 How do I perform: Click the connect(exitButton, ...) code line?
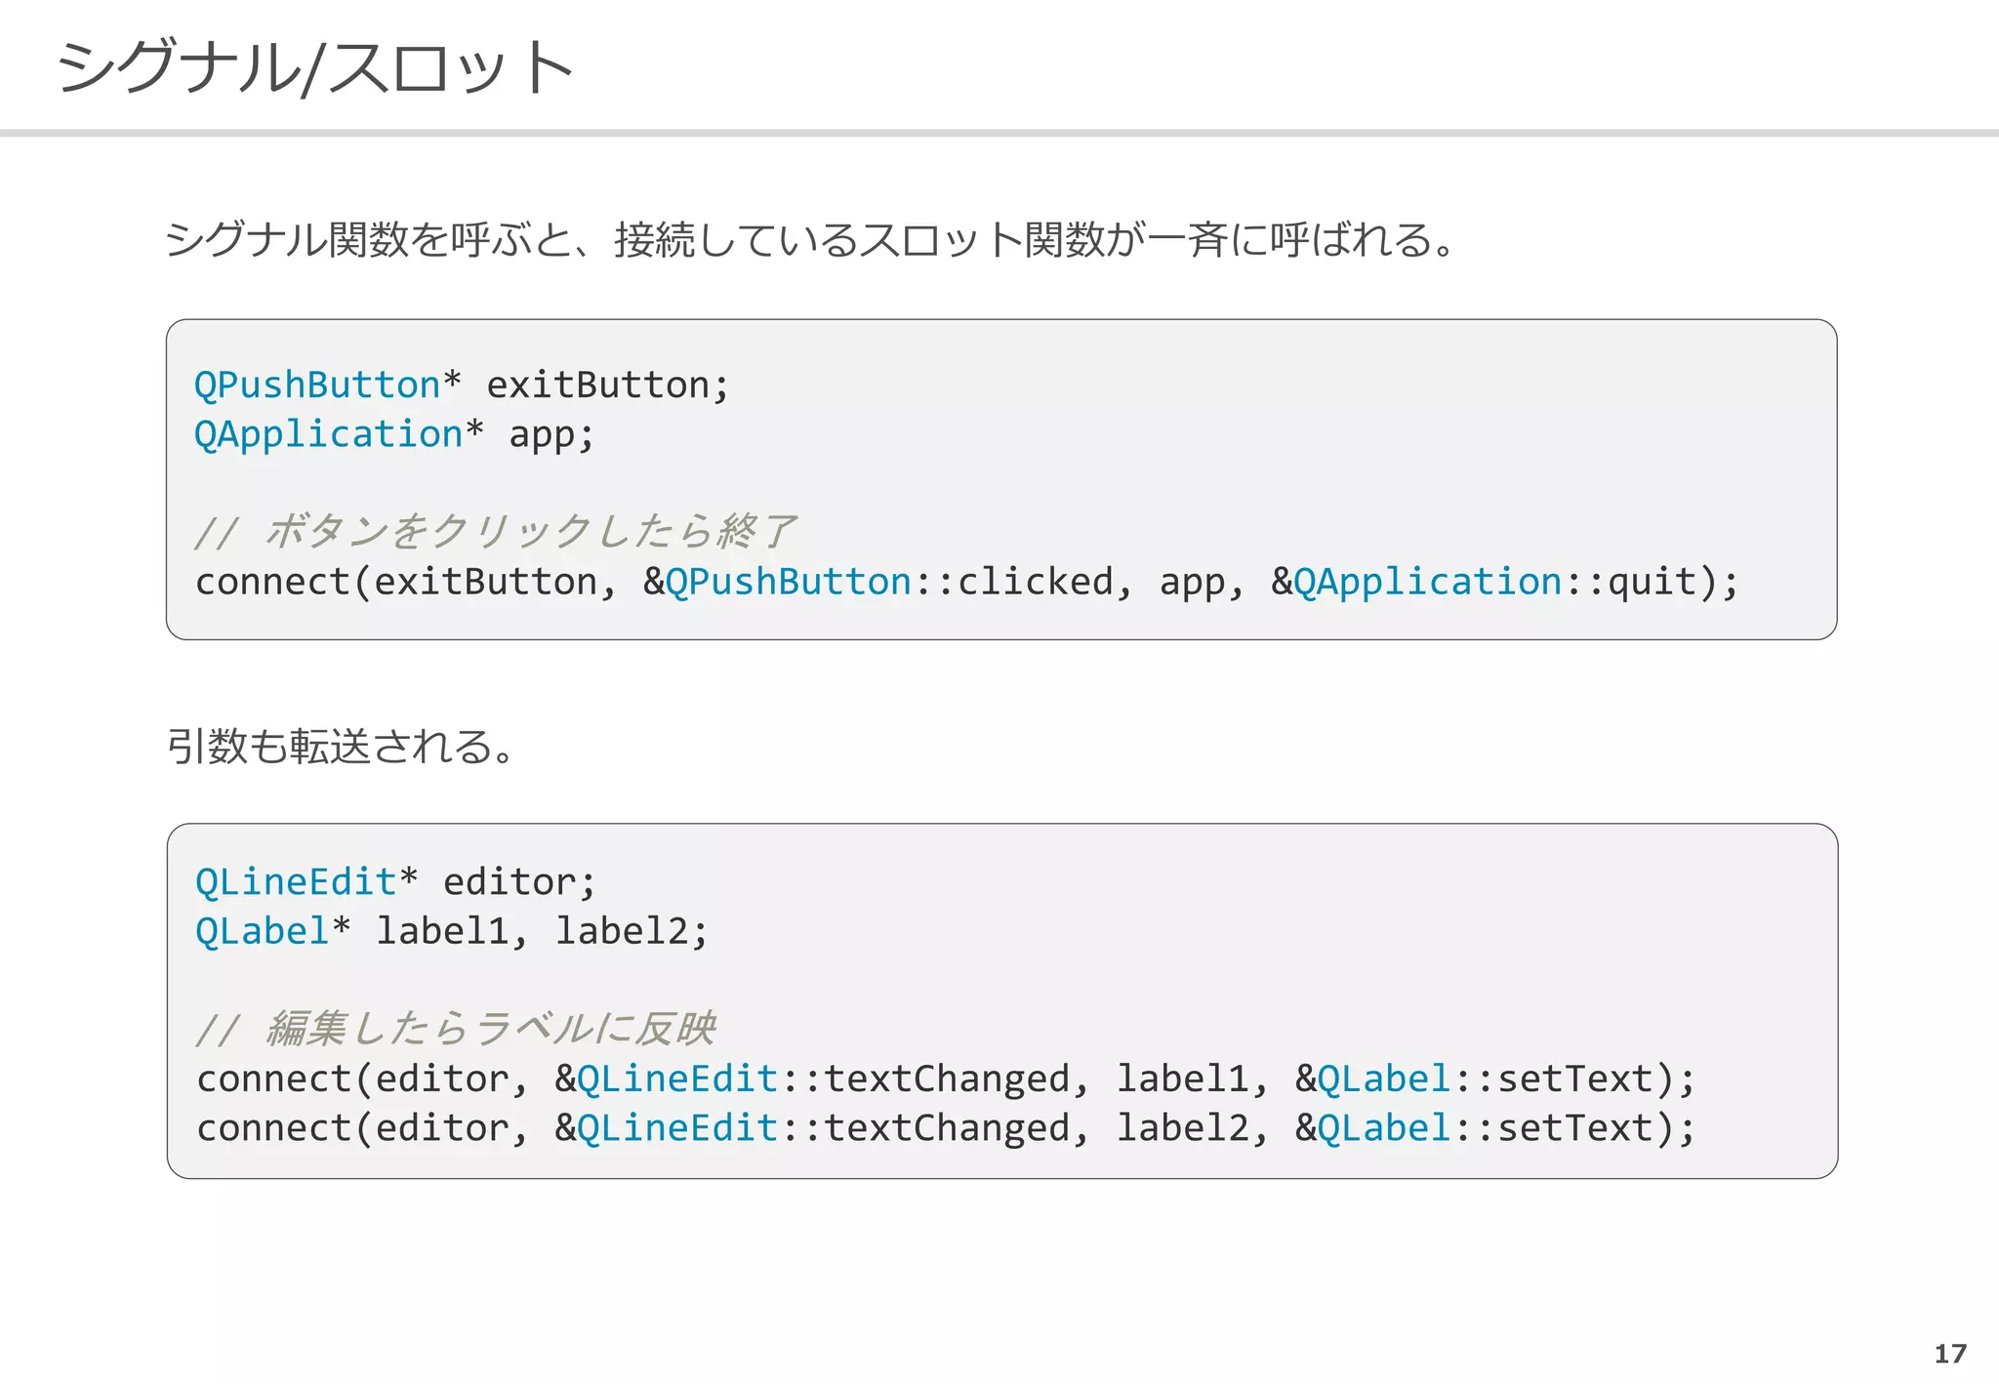tap(967, 582)
